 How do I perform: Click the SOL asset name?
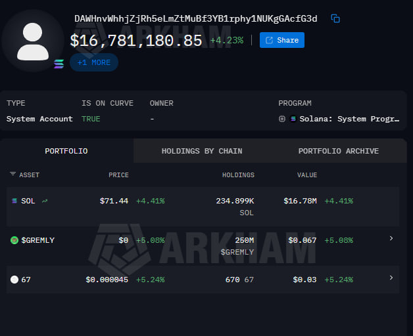(x=28, y=201)
